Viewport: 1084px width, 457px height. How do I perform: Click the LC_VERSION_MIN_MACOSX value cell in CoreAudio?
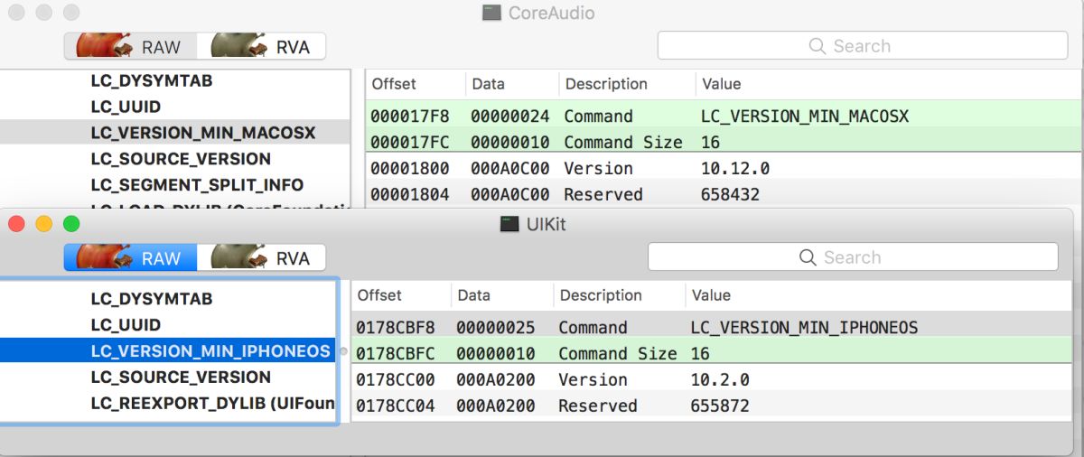click(805, 117)
